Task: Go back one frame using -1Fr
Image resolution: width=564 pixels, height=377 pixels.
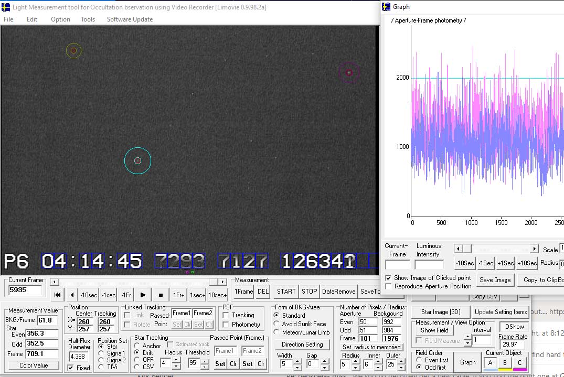Action: pyautogui.click(x=126, y=295)
